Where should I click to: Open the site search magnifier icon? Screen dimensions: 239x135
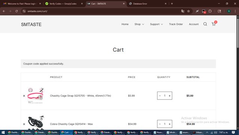[205, 24]
